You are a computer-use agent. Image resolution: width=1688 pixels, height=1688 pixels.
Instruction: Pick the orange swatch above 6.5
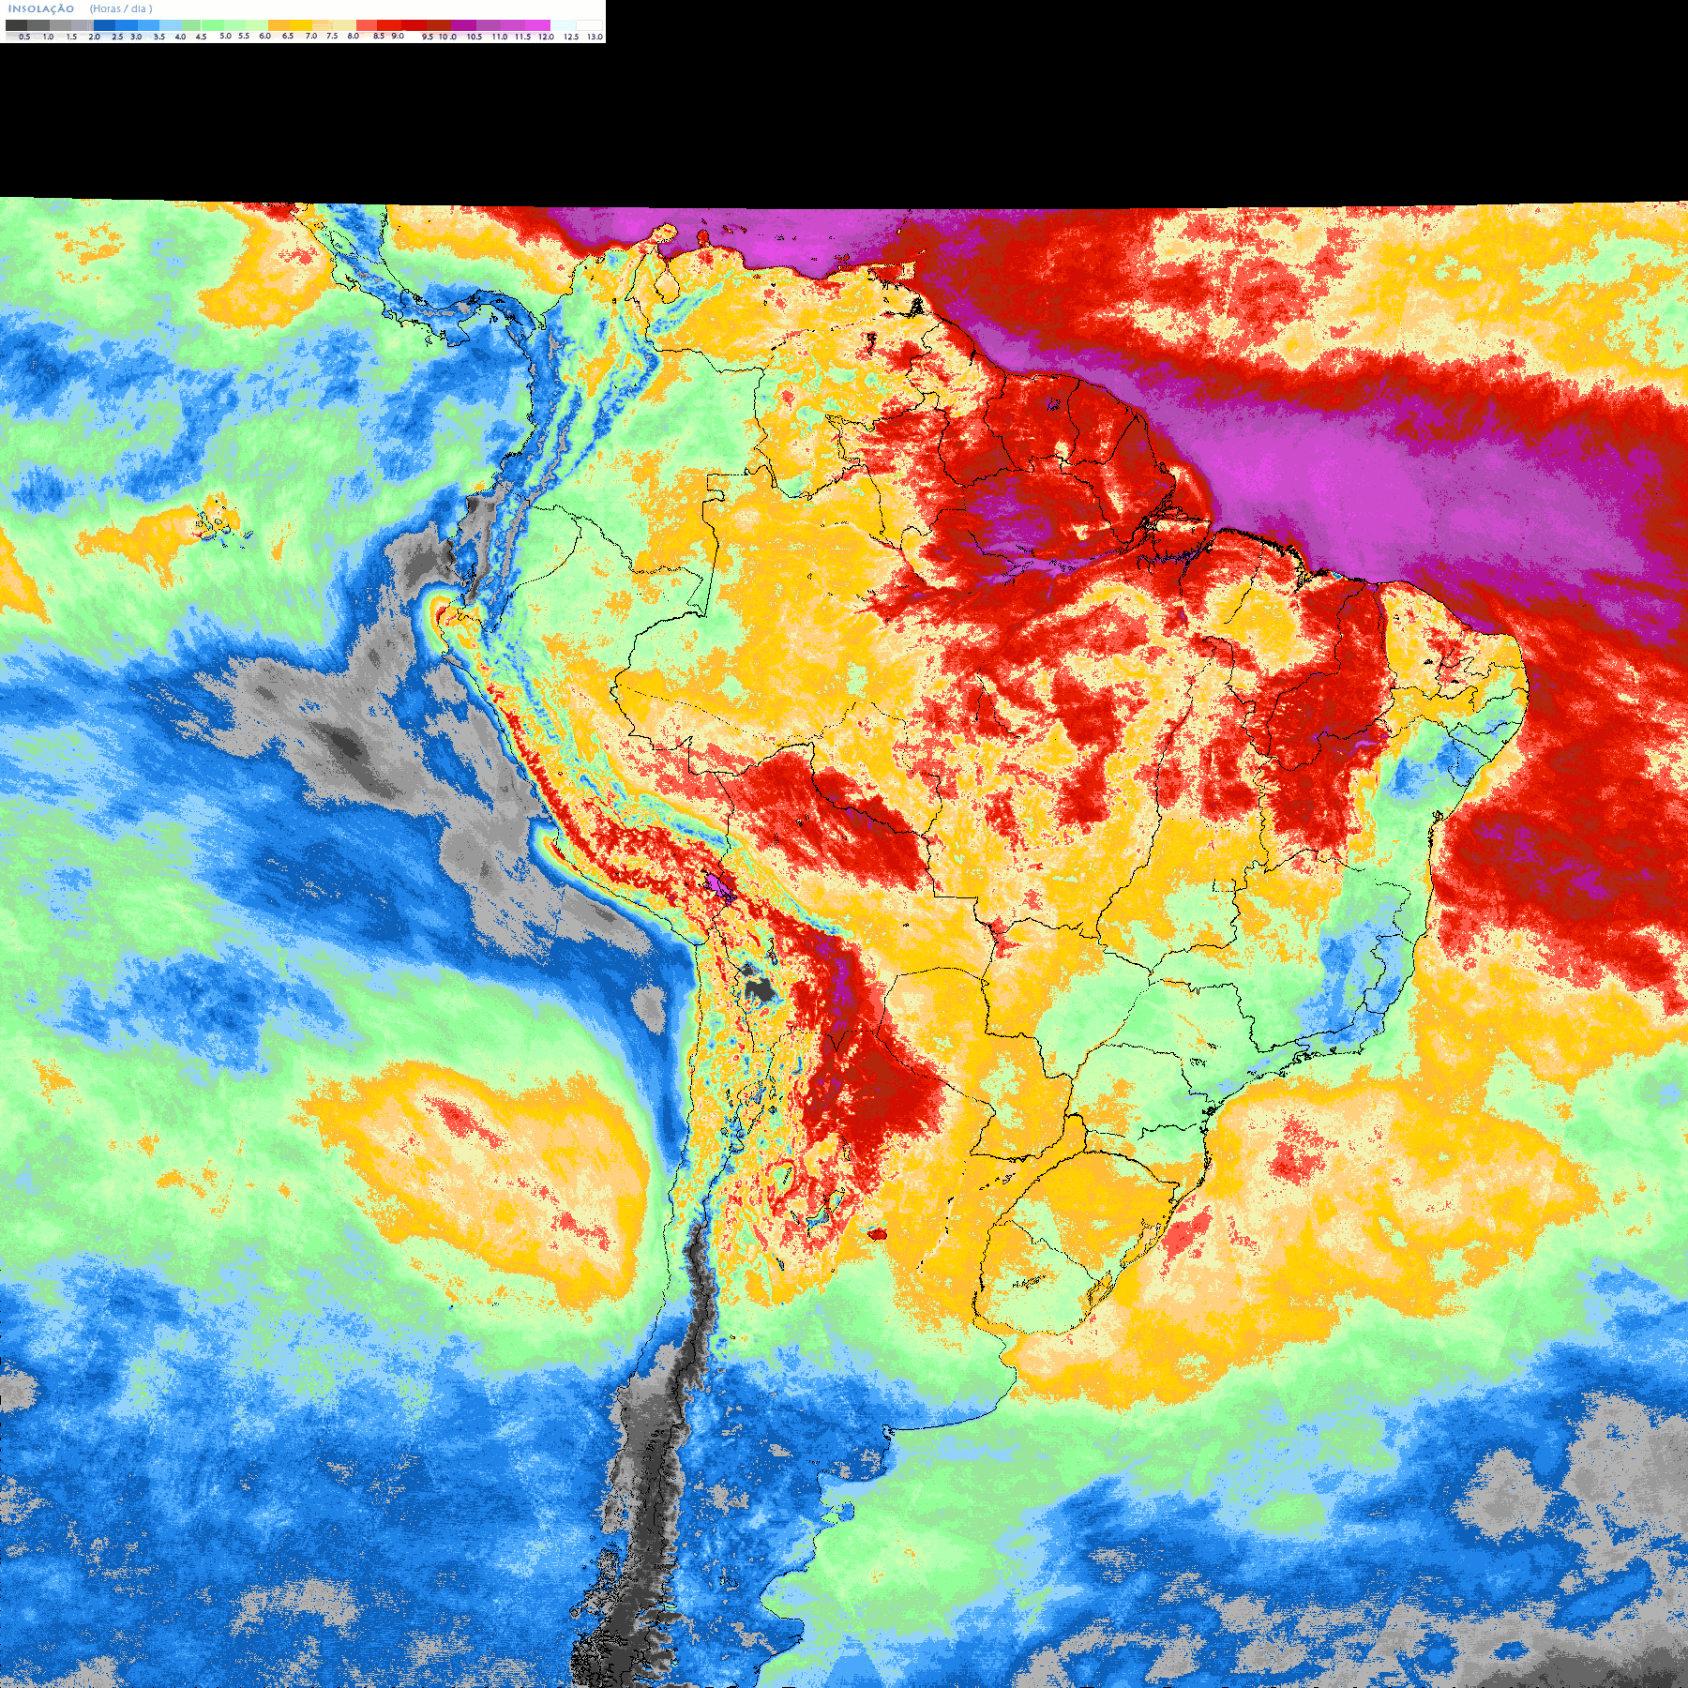(x=279, y=25)
